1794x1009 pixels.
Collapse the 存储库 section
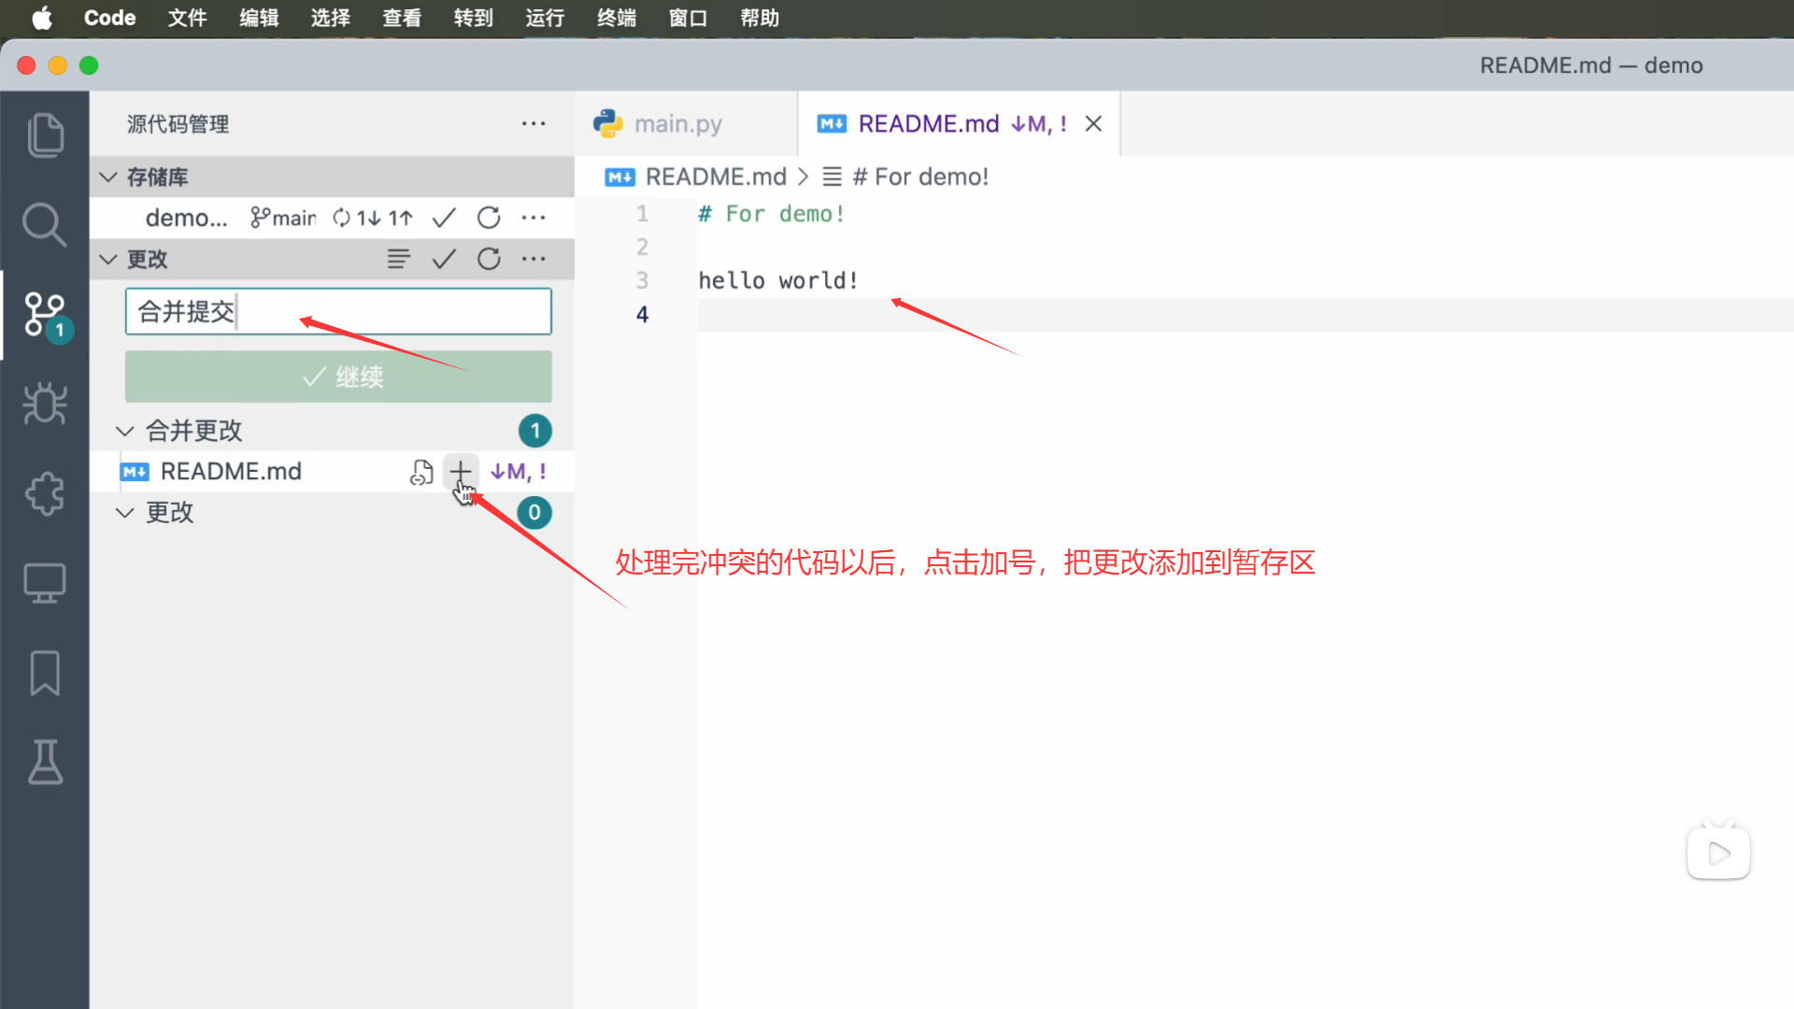coord(108,177)
